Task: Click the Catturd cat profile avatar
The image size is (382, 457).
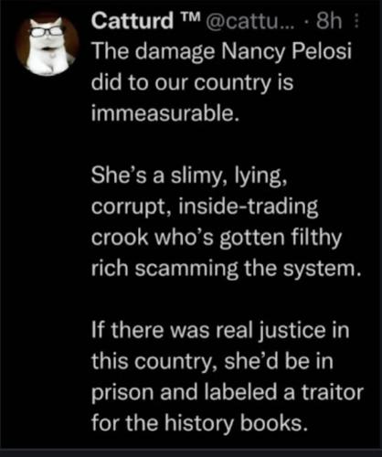Action: pyautogui.click(x=48, y=44)
